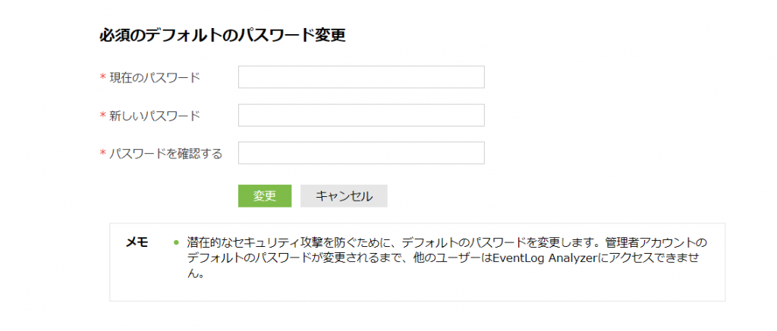
Task: Click the final ん。 line of the memo
Action: tap(196, 273)
